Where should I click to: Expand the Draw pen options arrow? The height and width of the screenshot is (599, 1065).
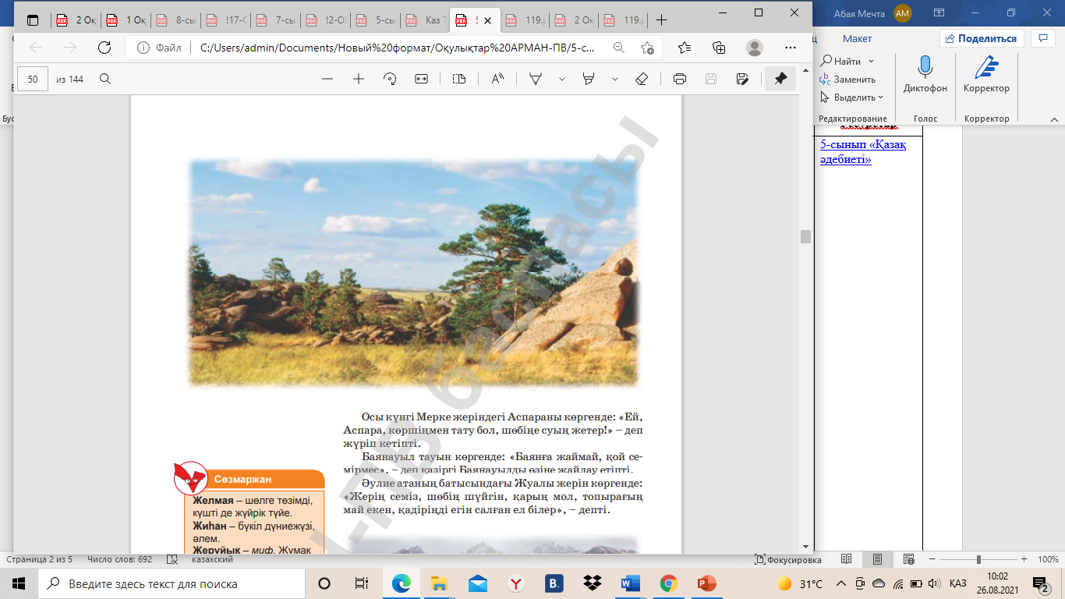pyautogui.click(x=561, y=79)
